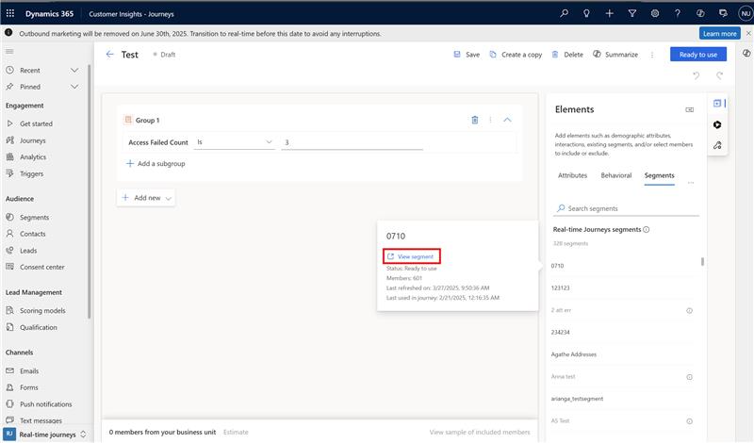Open the 'Is' operator dropdown
Image resolution: width=754 pixels, height=443 pixels.
[234, 142]
